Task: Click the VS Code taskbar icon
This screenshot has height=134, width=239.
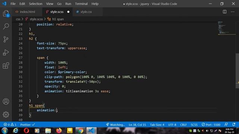Action: pos(91,131)
